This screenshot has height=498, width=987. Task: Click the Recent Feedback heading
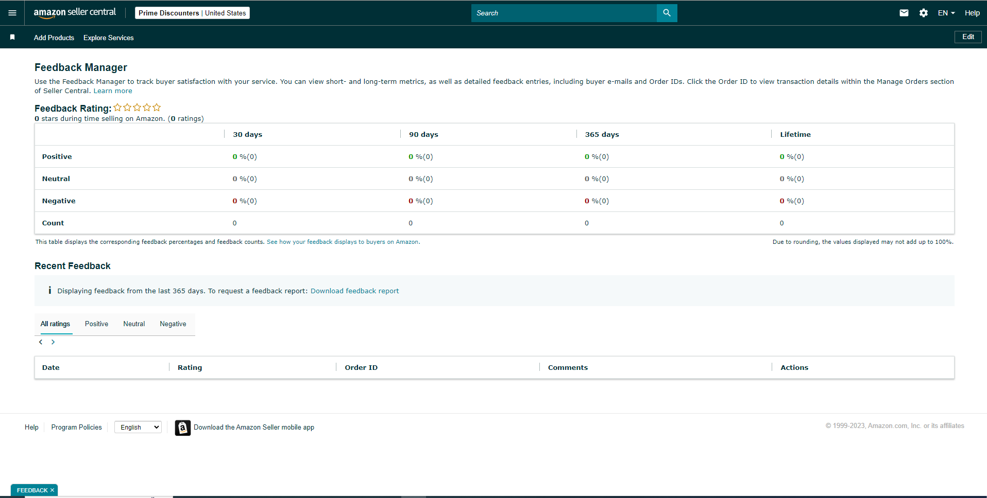click(73, 266)
